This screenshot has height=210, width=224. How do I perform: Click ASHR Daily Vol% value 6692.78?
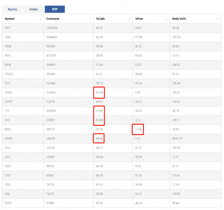click(x=177, y=139)
